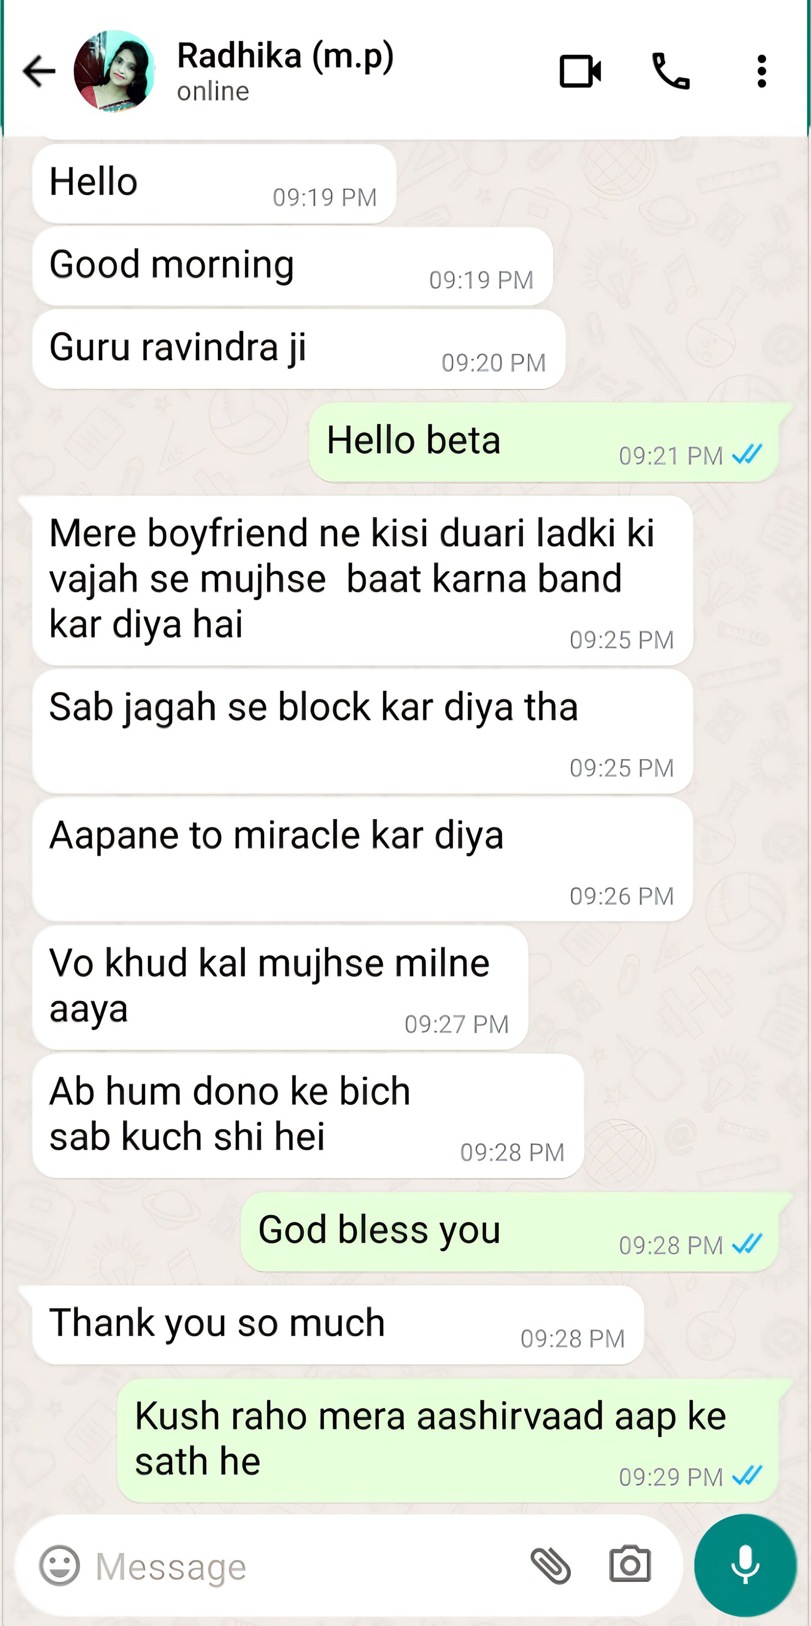Viewport: 811px width, 1626px height.
Task: Select the 'Good morning' message
Action: [292, 266]
